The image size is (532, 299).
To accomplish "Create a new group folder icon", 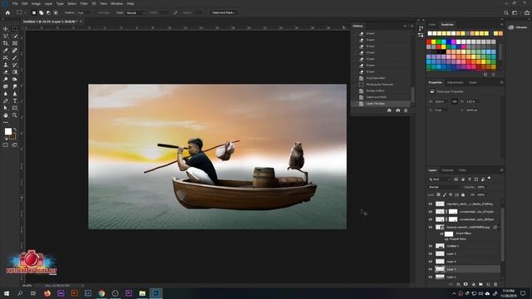I will (x=480, y=284).
